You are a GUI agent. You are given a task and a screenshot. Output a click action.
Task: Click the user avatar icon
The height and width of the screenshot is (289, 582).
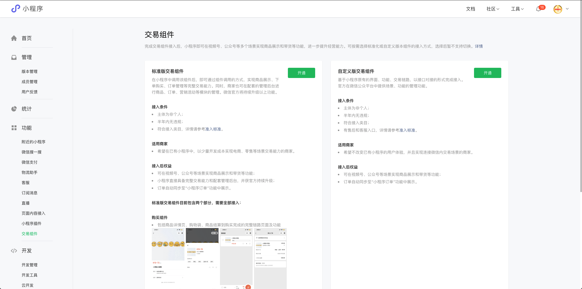click(558, 9)
